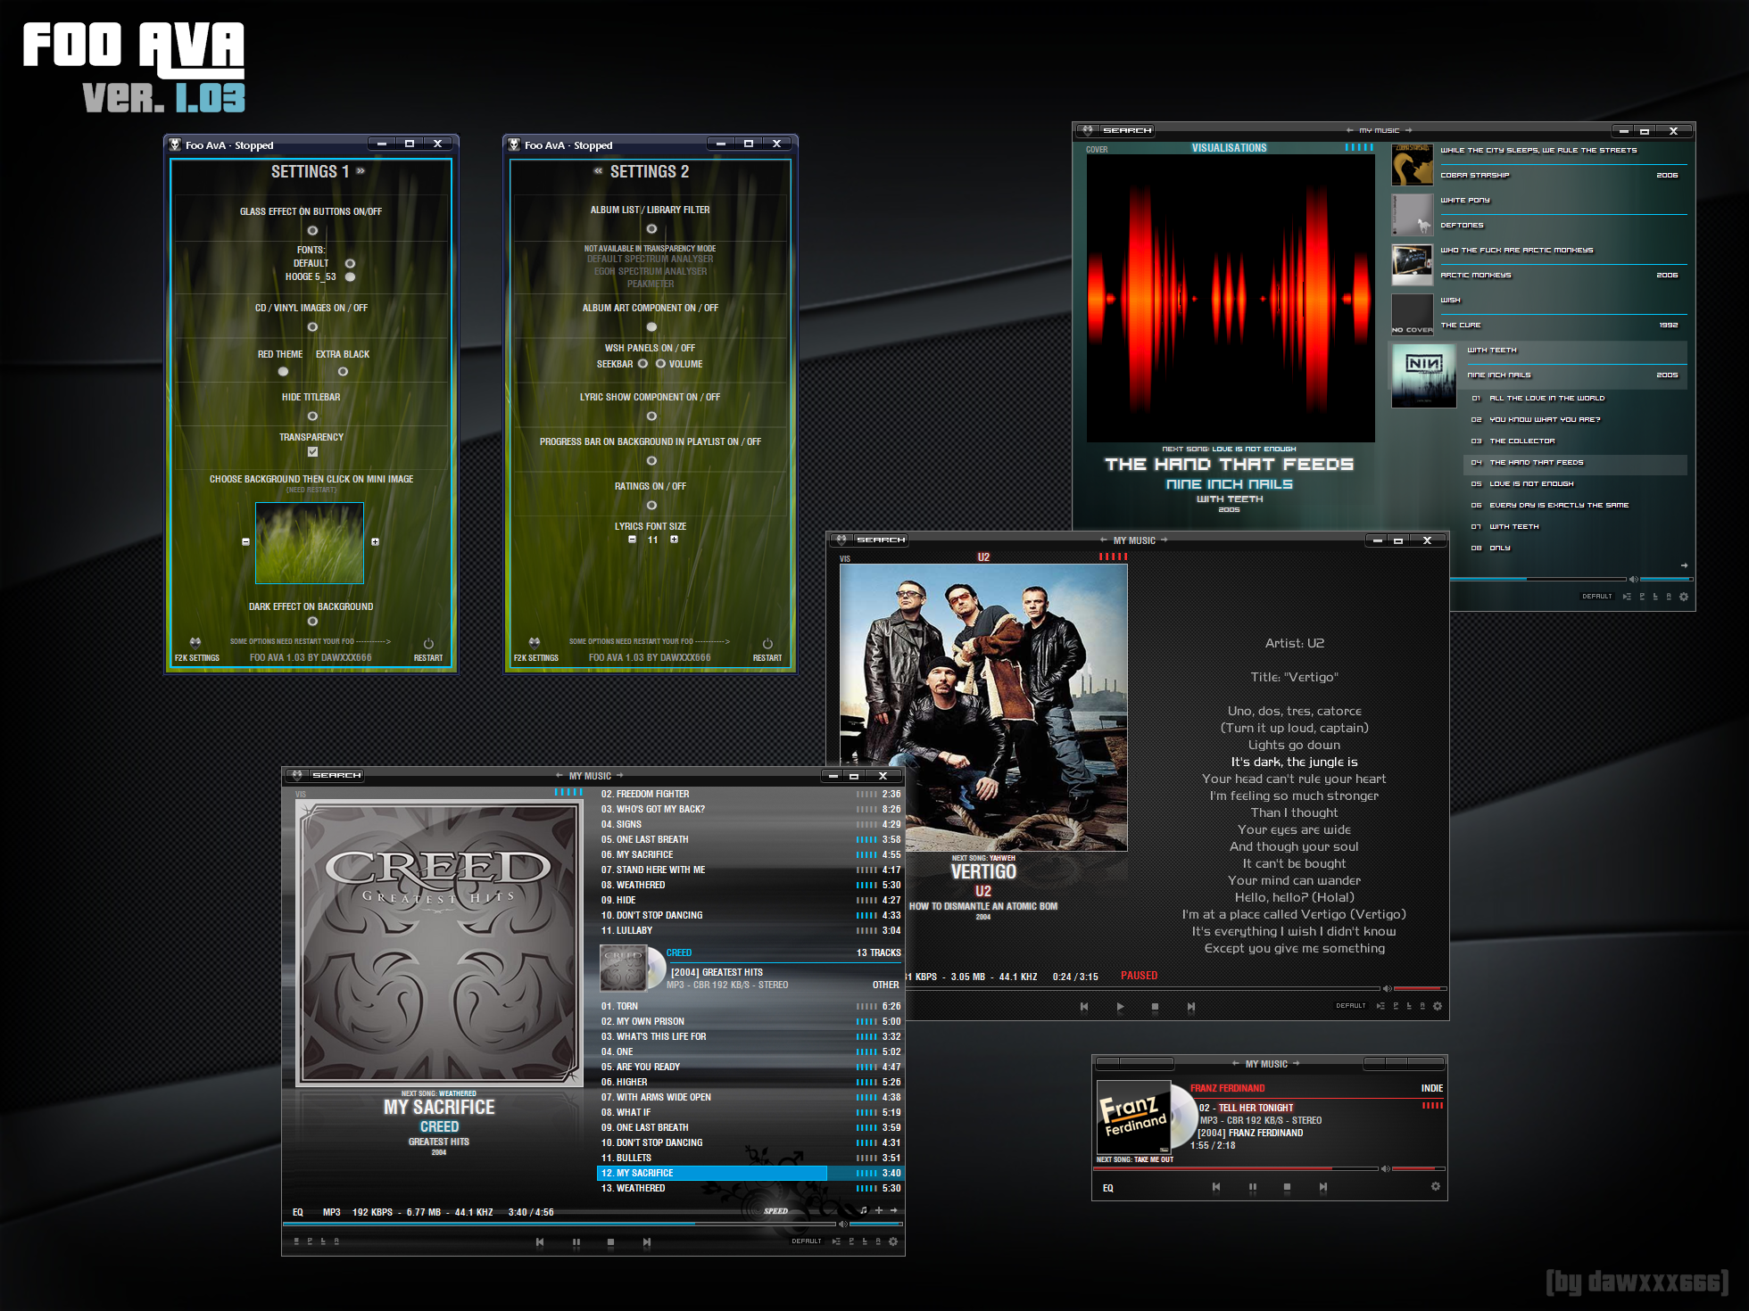The width and height of the screenshot is (1749, 1311).
Task: Uncheck the Transparency checkbox
Action: coord(312,451)
